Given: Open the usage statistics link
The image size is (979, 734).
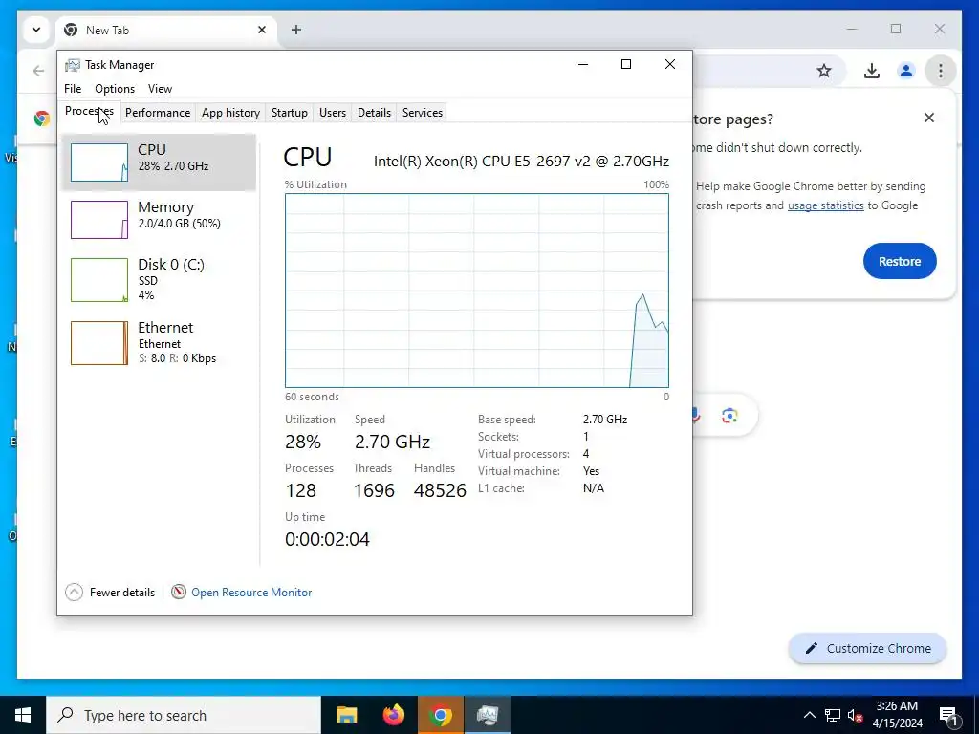Looking at the screenshot, I should 825,205.
